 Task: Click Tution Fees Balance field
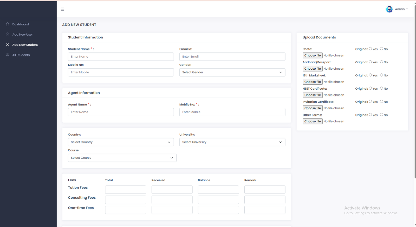click(218, 190)
